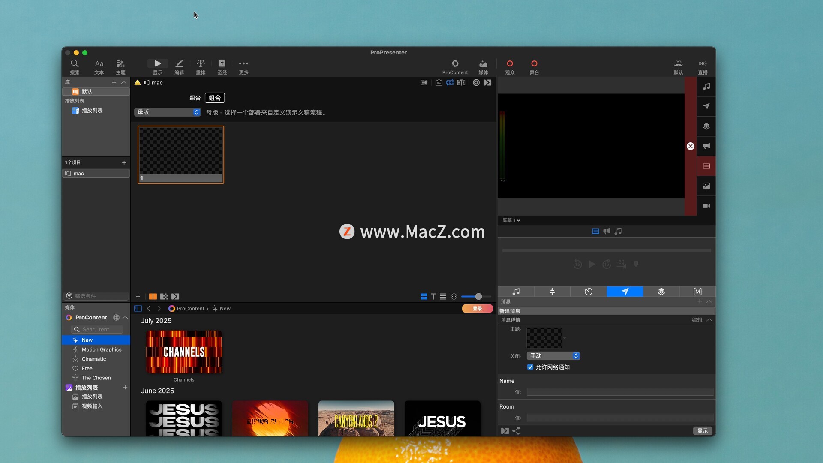
Task: Clear the video input camera layer
Action: pyautogui.click(x=706, y=206)
